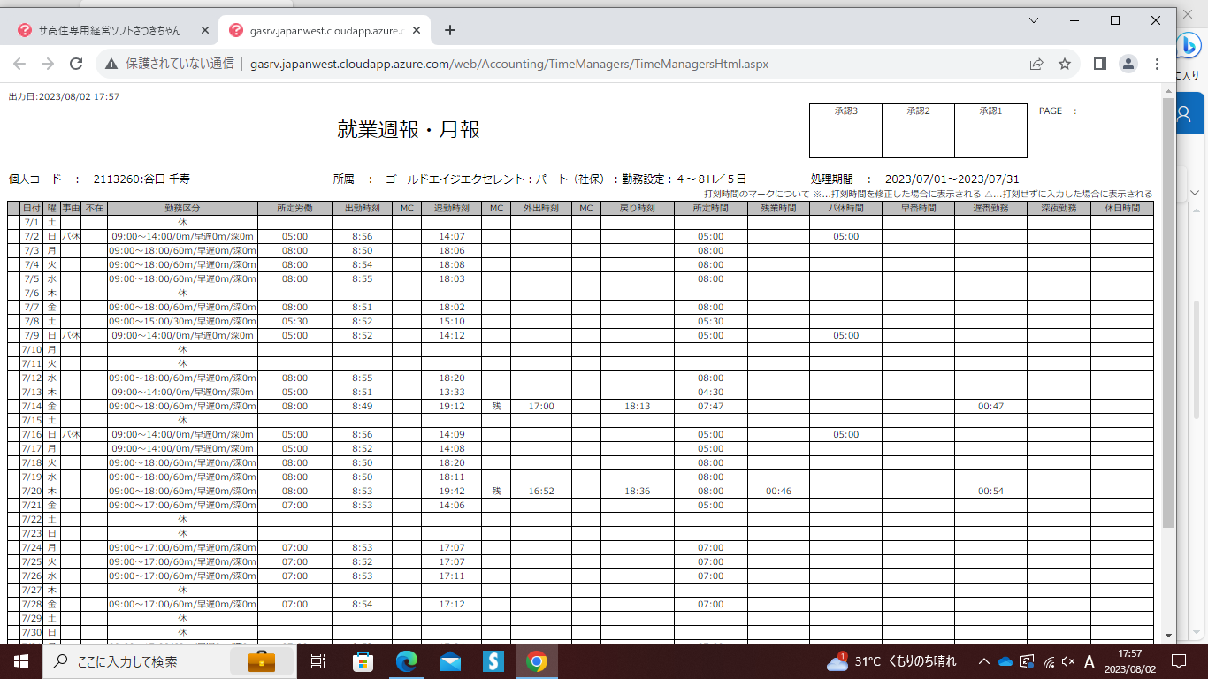The height and width of the screenshot is (679, 1208).
Task: Click the 承認3 approval box header
Action: [845, 111]
